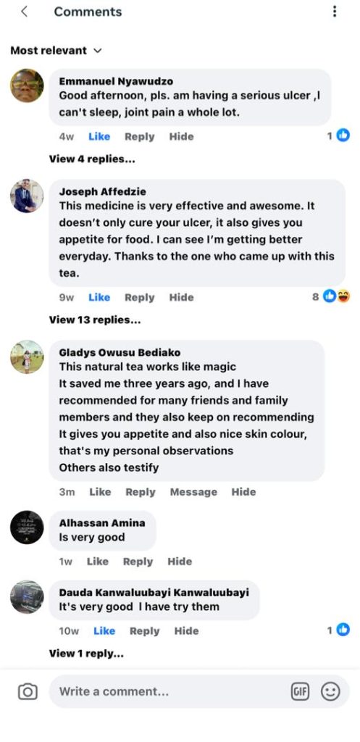Expand View 4 replies
Image resolution: width=360 pixels, height=742 pixels.
click(92, 159)
